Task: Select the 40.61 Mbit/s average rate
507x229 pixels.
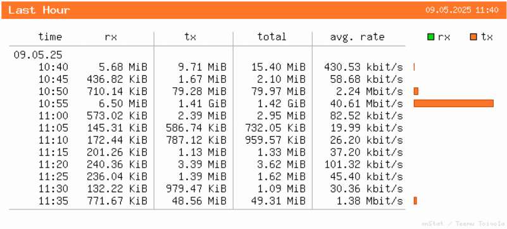Action: pos(366,104)
